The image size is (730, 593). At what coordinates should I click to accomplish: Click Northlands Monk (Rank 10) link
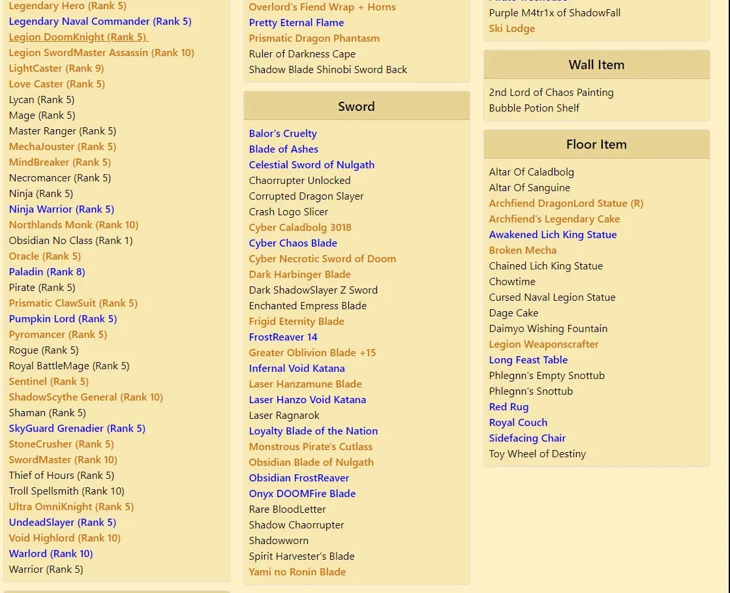tap(74, 225)
